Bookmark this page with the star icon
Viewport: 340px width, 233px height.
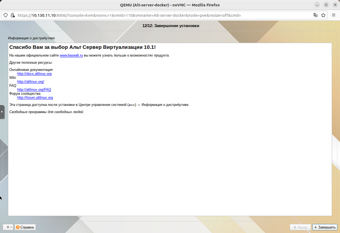[x=323, y=15]
